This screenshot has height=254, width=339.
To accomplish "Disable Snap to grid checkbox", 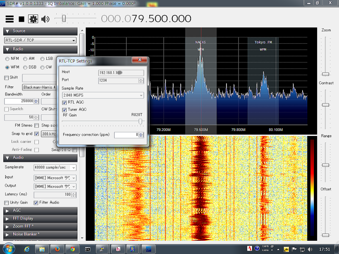I will [x=37, y=134].
